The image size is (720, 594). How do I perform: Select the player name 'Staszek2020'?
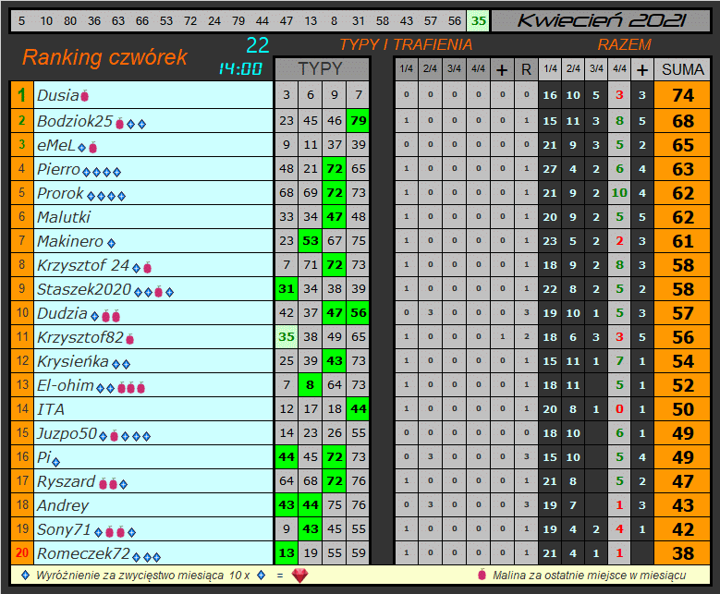[84, 289]
